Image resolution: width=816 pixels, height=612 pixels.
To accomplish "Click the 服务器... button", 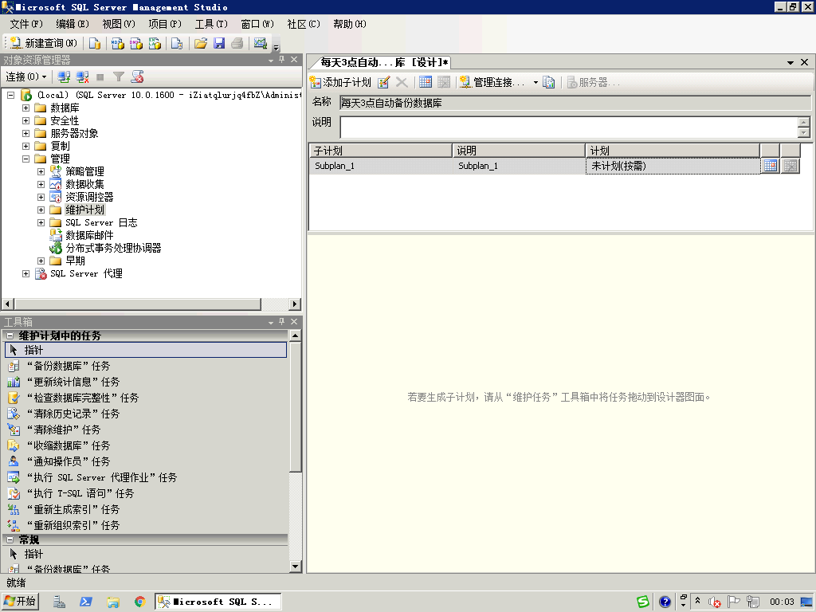I will point(593,82).
